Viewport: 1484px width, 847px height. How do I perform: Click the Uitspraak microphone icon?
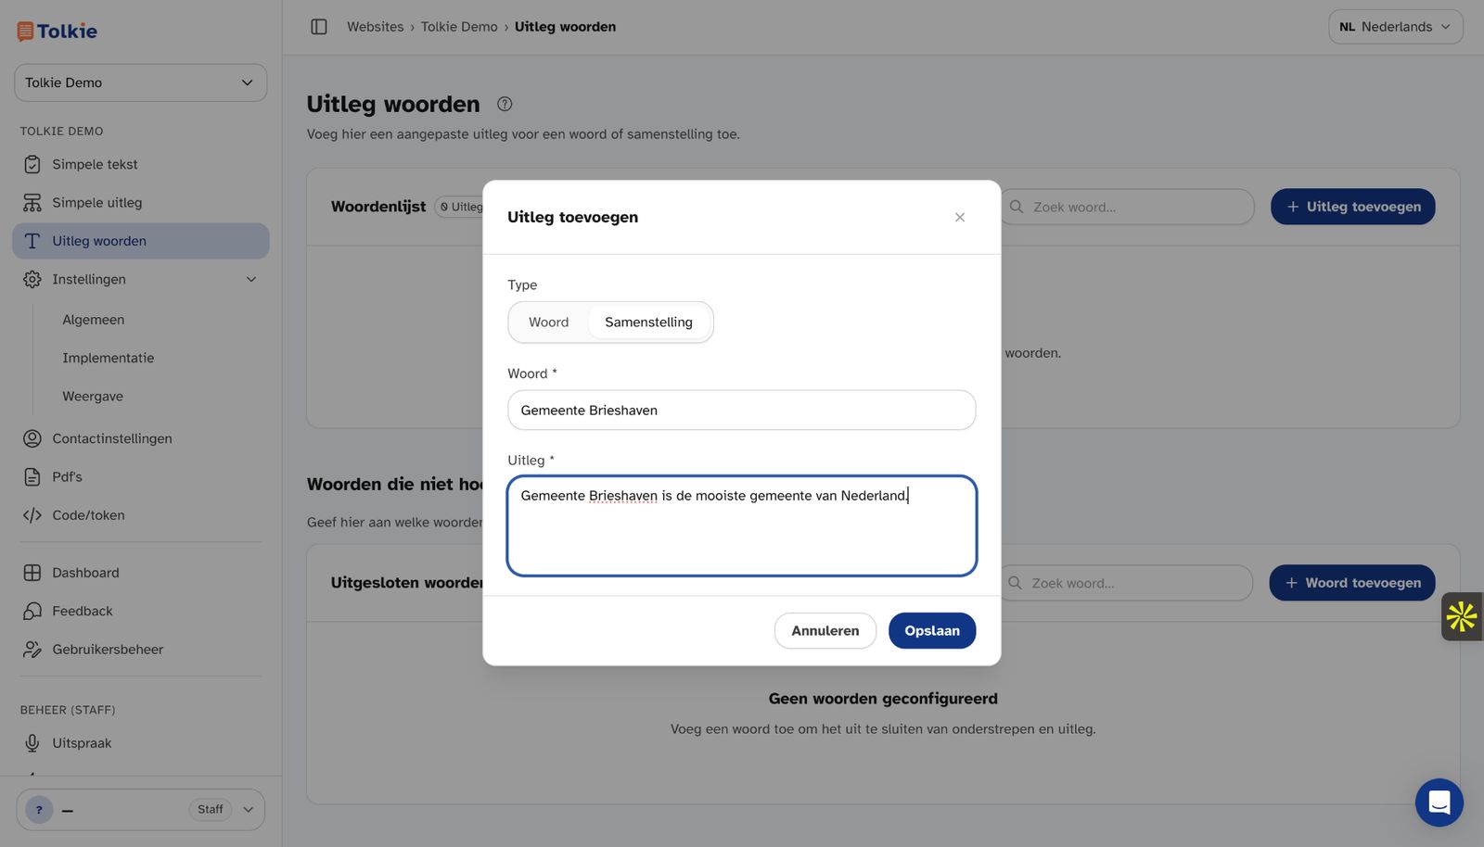[x=32, y=743]
